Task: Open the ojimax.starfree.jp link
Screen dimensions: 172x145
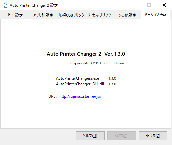Action: click(x=80, y=96)
